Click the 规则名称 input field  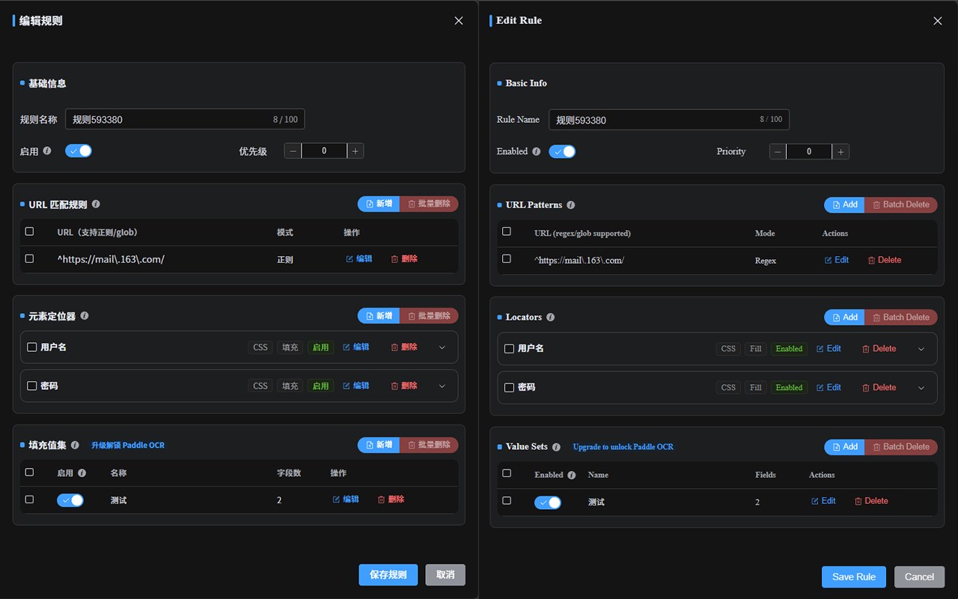click(185, 119)
